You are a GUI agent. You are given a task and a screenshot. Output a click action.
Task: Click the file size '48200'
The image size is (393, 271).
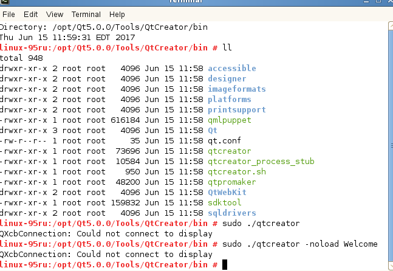click(128, 182)
